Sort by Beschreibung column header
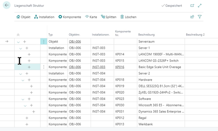The image size is (218, 131). (146, 35)
